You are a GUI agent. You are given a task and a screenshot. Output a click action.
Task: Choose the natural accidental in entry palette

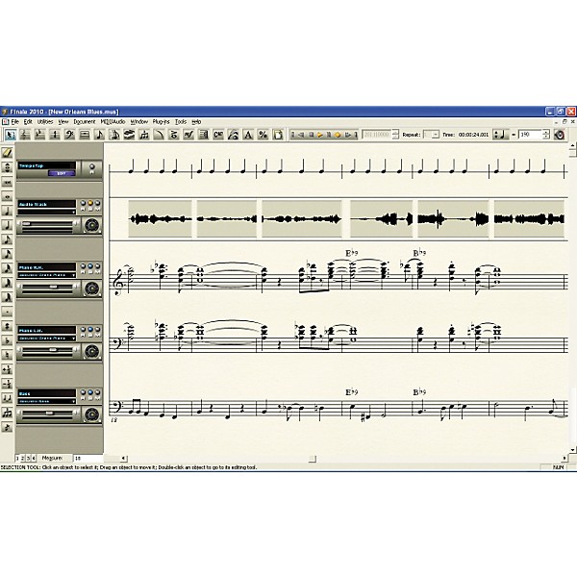(7, 355)
